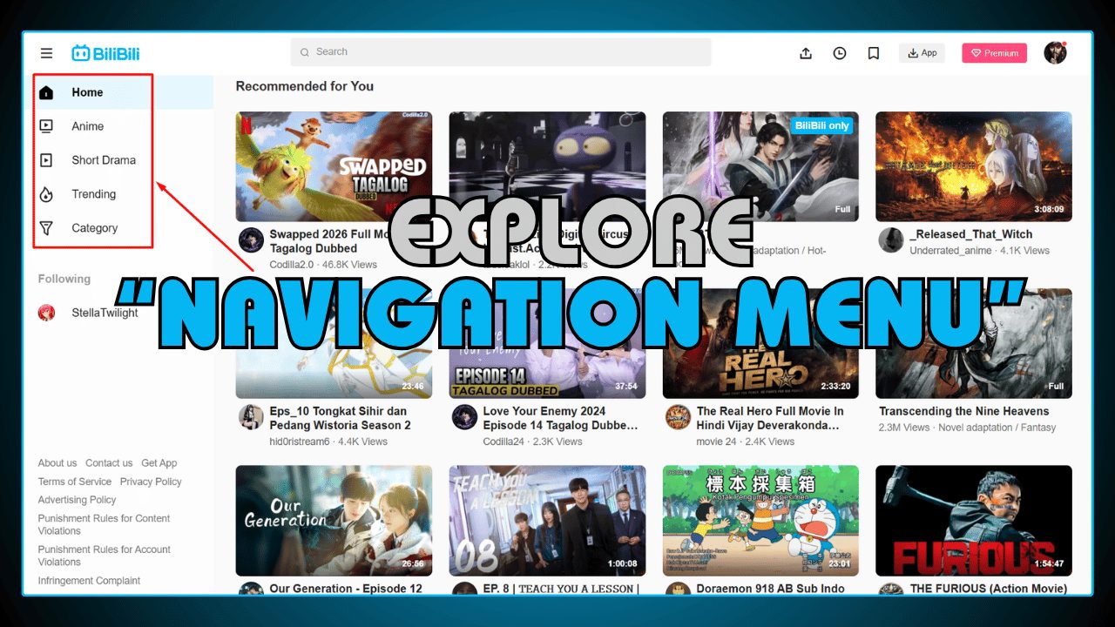Screen dimensions: 1115x627
Task: Open Punishment Rules for Content Violations
Action: point(104,524)
